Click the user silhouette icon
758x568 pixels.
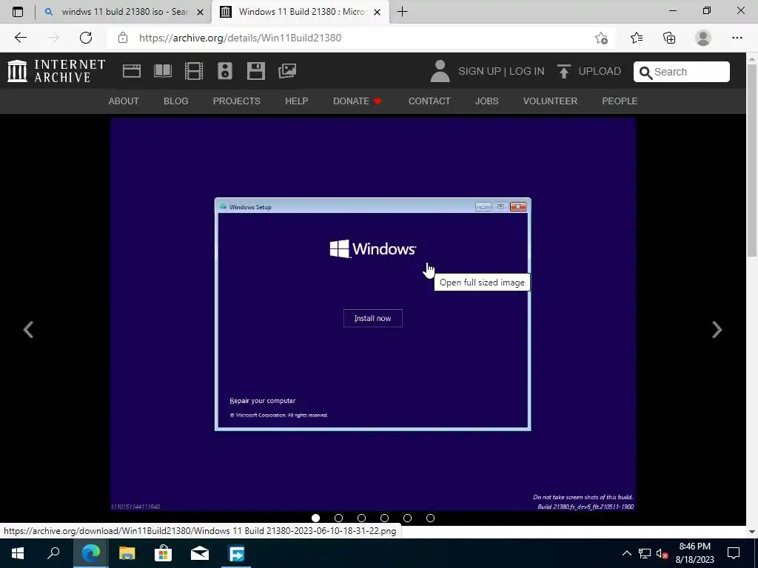[440, 71]
